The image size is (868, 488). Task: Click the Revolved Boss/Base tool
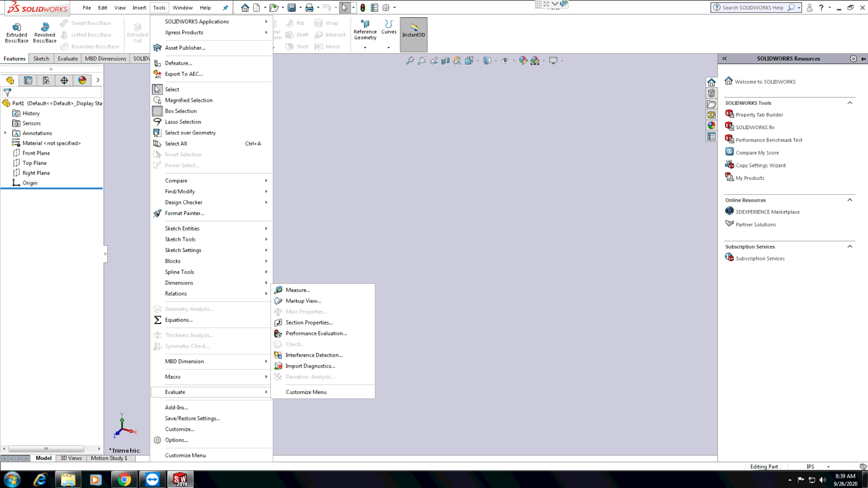[45, 33]
